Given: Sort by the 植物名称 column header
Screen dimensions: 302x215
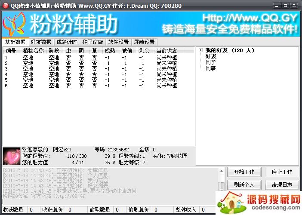Looking at the screenshot, I should (34, 51).
